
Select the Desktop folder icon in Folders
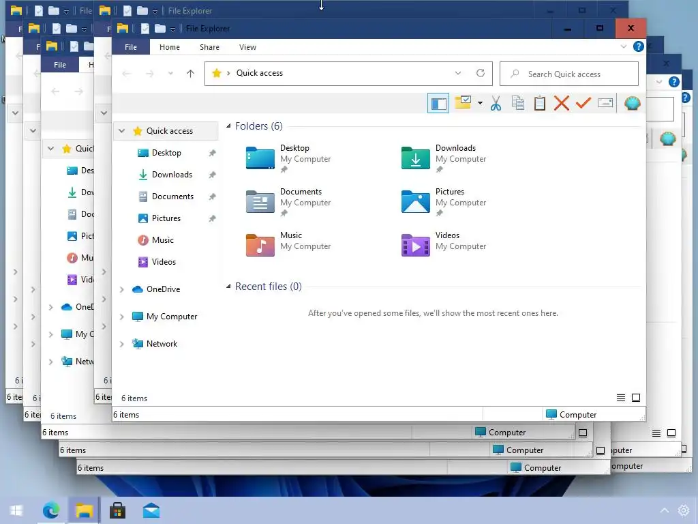click(260, 158)
